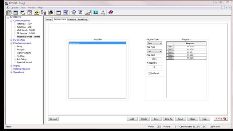Screen dimensions: 233x131
Task: Collapse the TCPSERVER tree root
Action: coord(8,17)
